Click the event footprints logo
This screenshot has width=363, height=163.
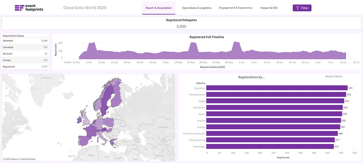coord(29,8)
